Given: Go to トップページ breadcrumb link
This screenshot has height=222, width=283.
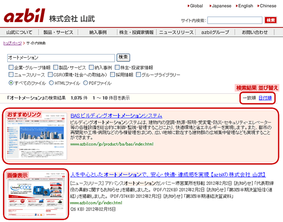Looking at the screenshot, I should pos(12,43).
